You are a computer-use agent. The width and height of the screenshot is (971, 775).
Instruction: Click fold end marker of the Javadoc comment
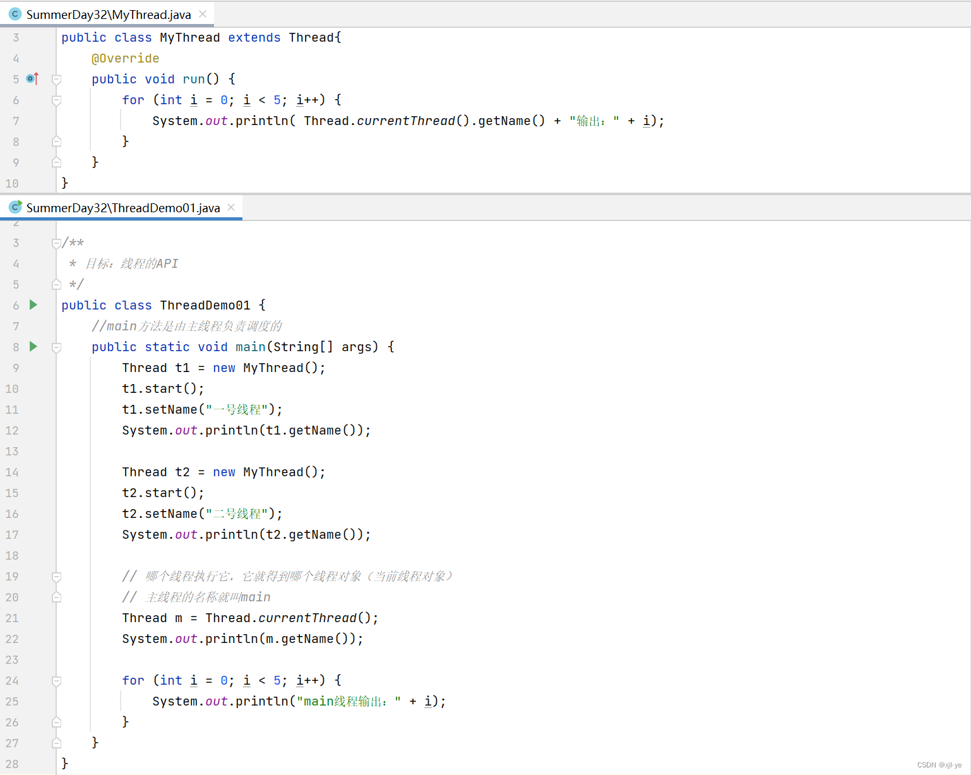(x=56, y=285)
